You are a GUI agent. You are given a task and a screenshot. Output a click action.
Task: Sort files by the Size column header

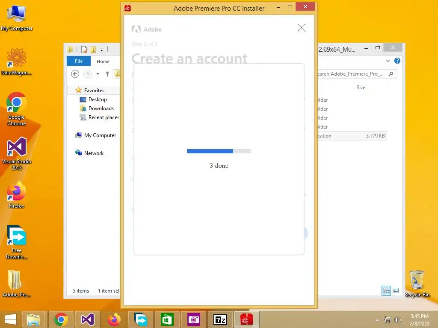(x=361, y=87)
